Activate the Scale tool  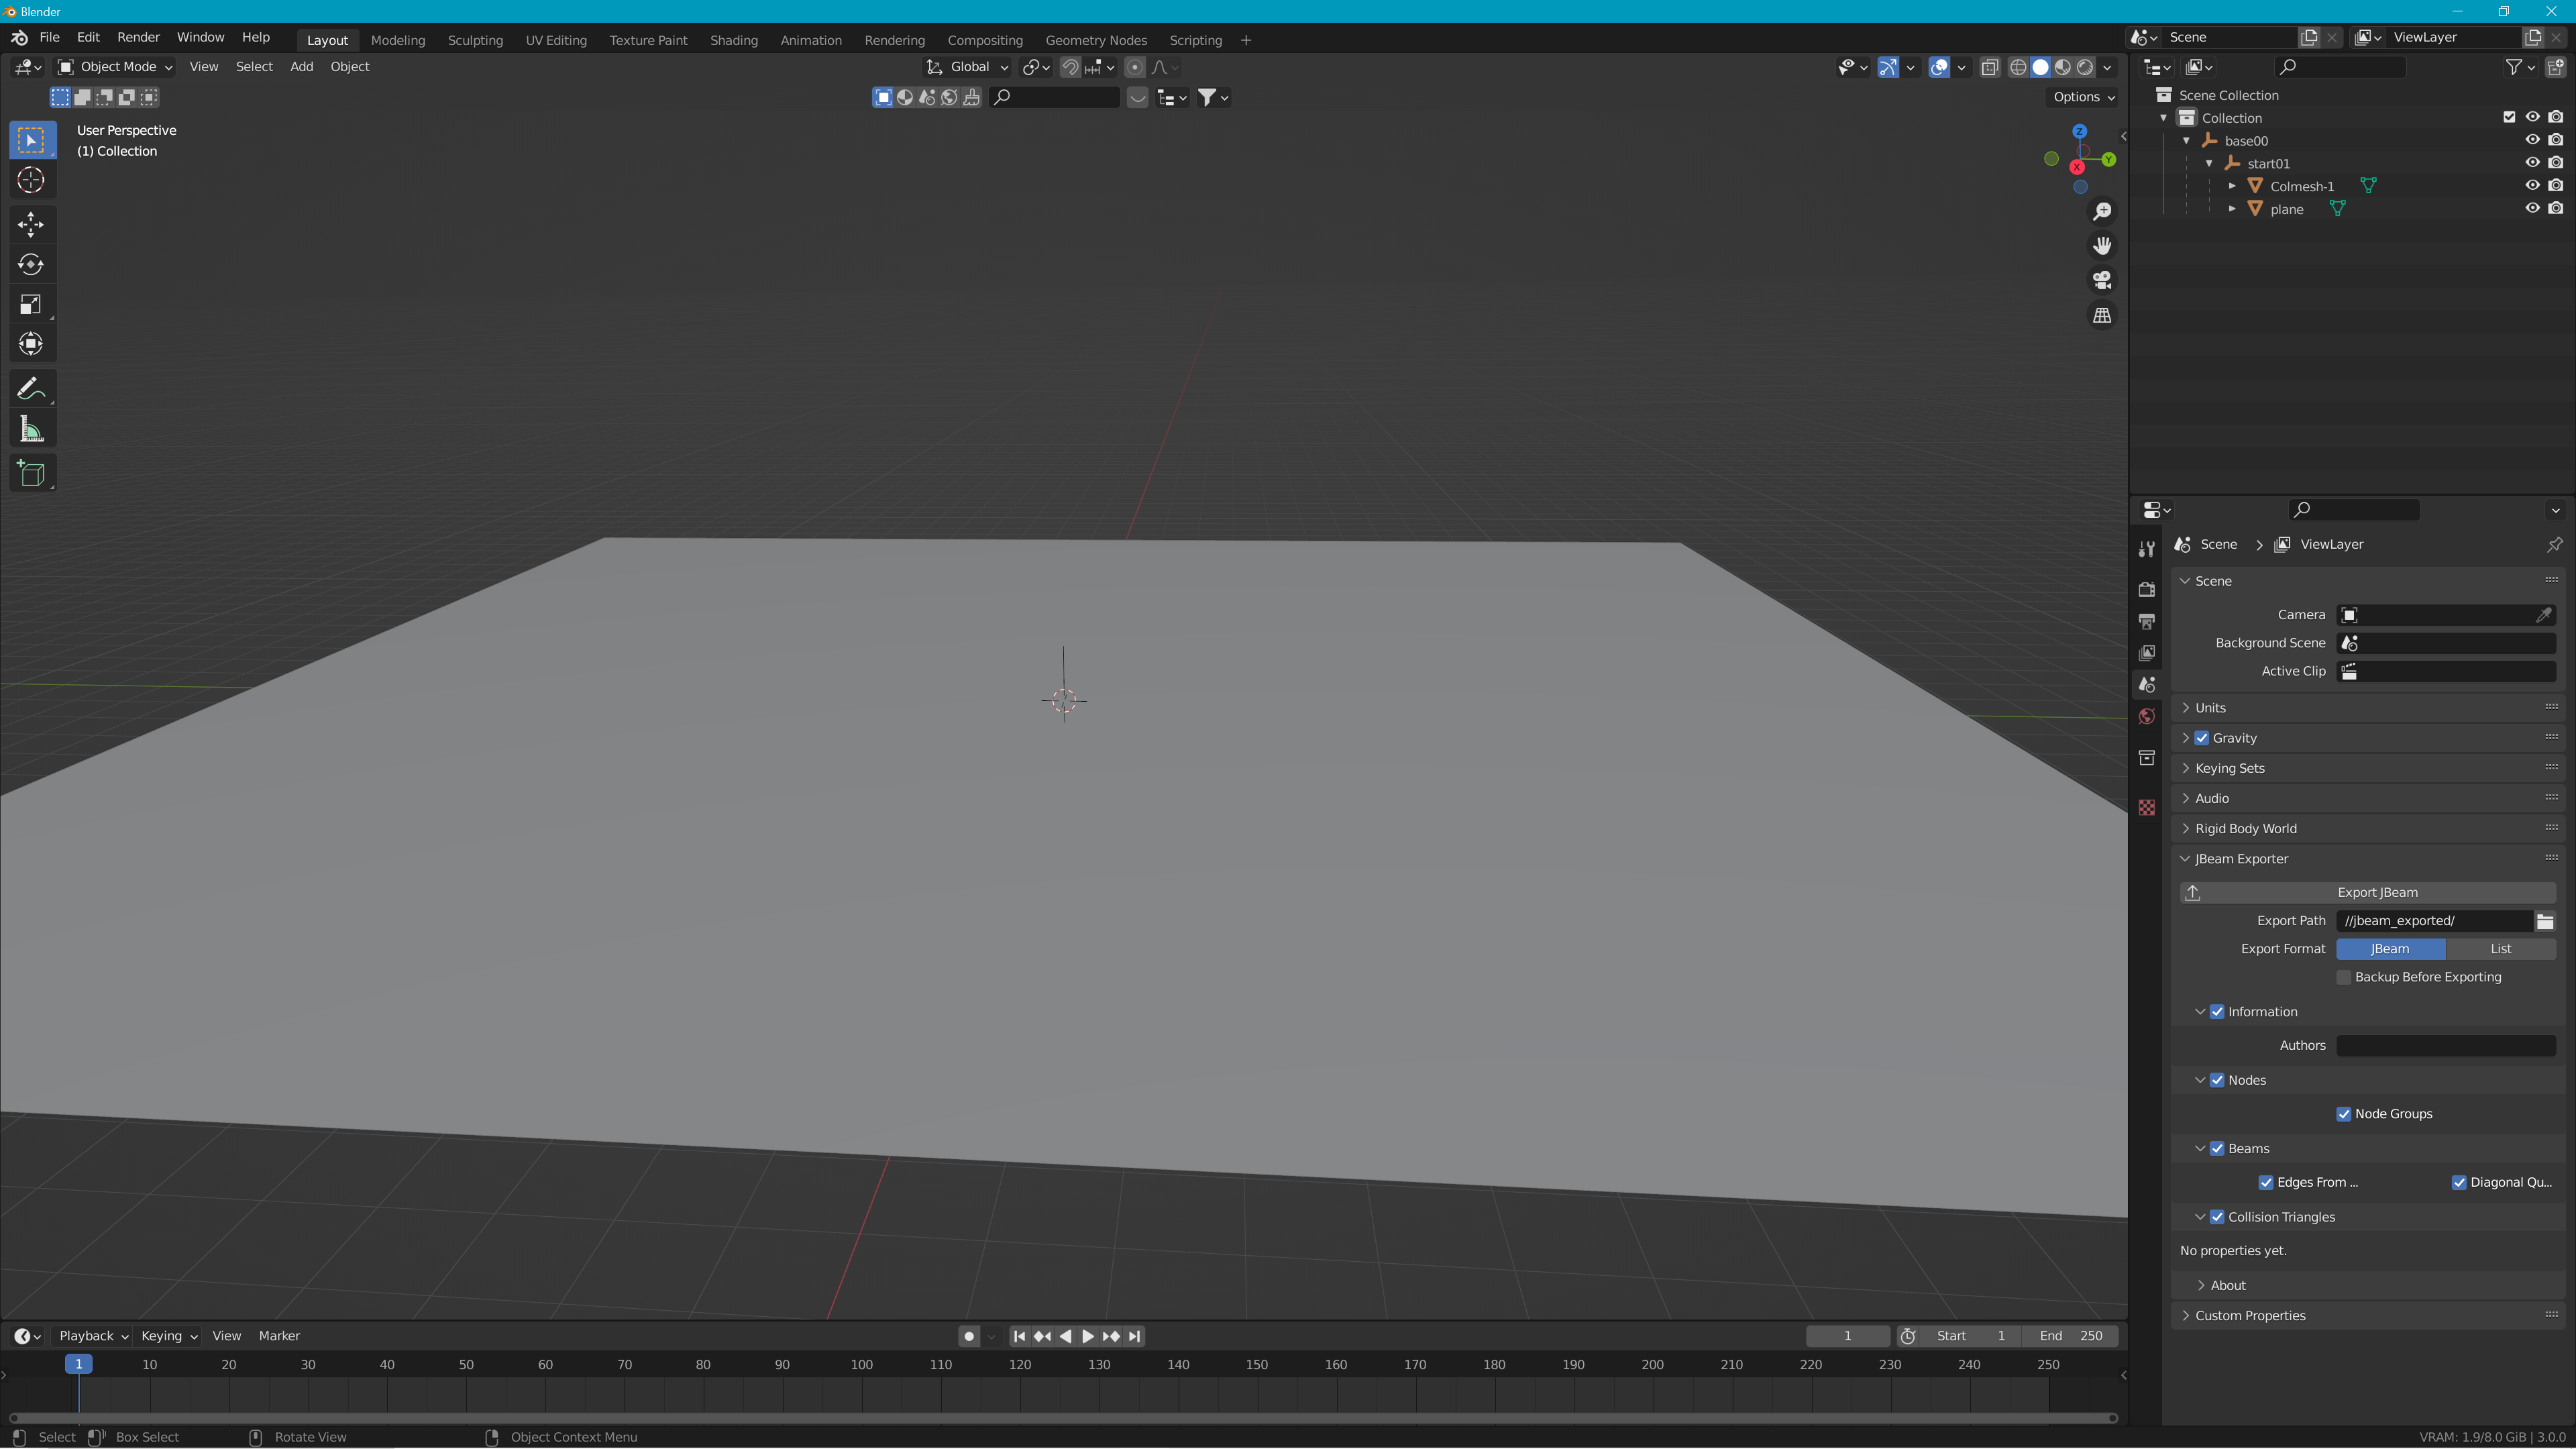pos(31,304)
